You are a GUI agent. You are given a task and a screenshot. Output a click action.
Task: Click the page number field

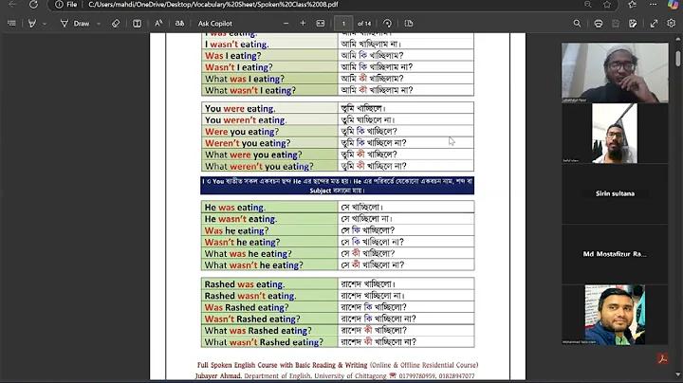[x=343, y=24]
